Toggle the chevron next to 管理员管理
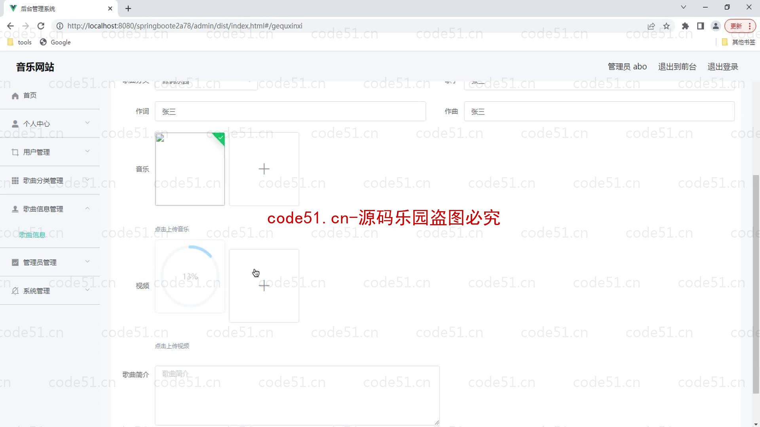 click(87, 262)
